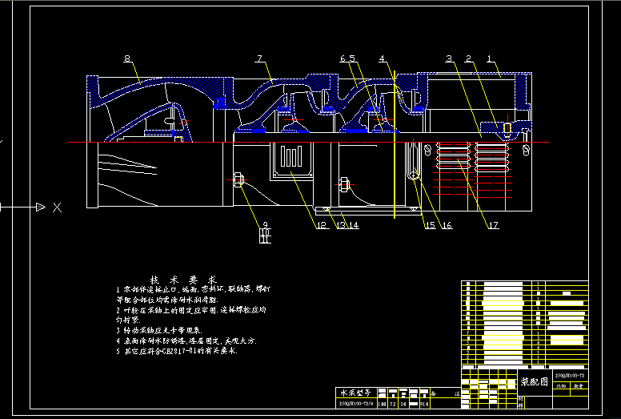Click technical requirement line 5 about GB2817-81
Viewport: 621px width, 419px height.
tap(178, 351)
